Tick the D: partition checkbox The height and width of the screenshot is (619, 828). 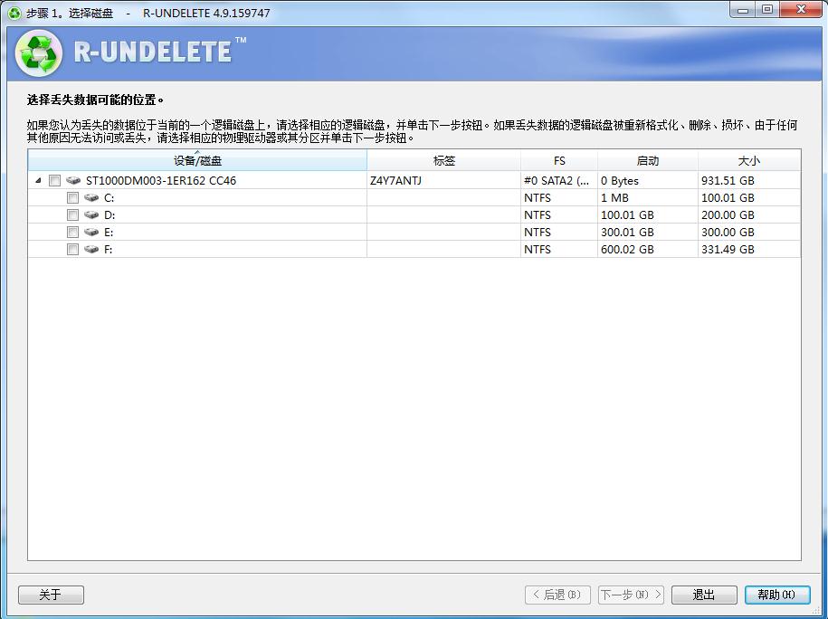pyautogui.click(x=72, y=215)
